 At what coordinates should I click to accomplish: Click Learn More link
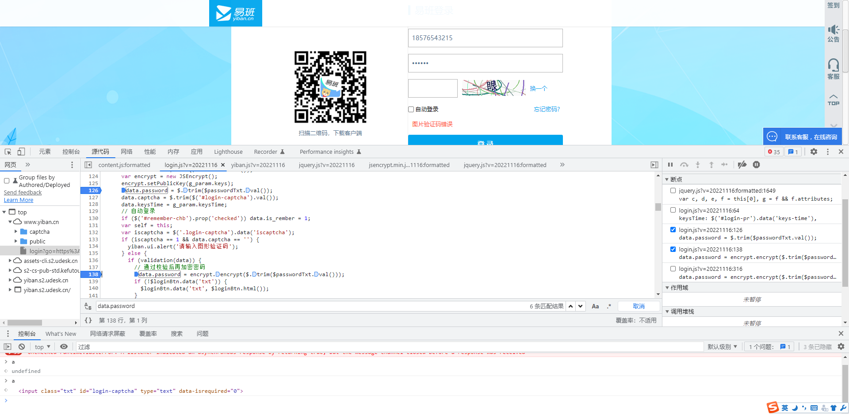19,200
